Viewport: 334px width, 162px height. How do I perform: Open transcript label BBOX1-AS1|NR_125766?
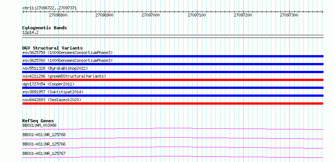click(44, 144)
